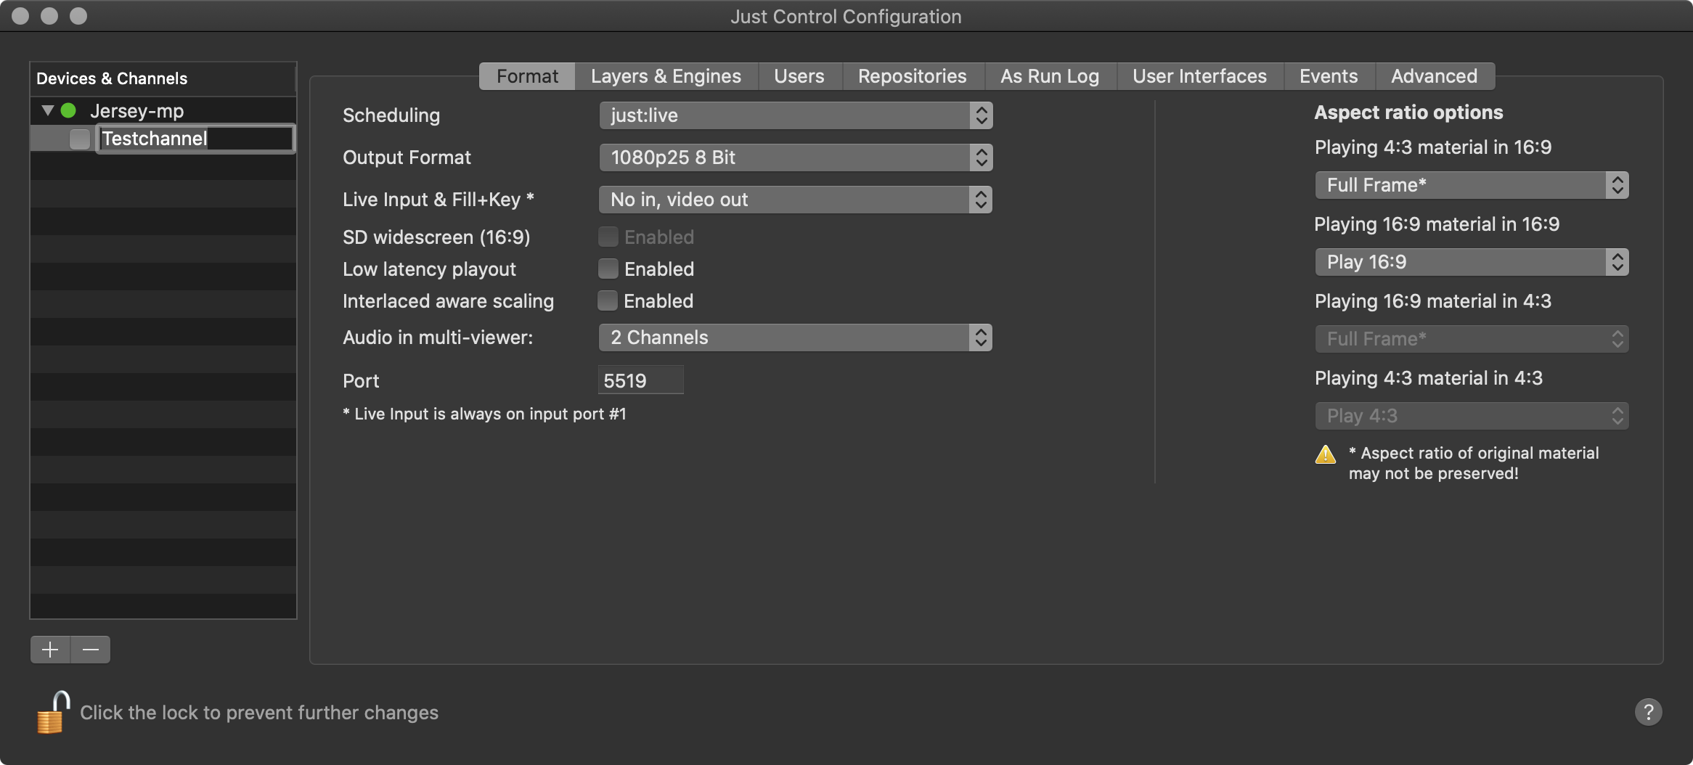The width and height of the screenshot is (1693, 765).
Task: Click the Testchannel name edit field
Action: (196, 139)
